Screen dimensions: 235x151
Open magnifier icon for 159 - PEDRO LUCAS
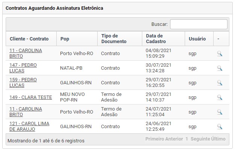pos(220,82)
